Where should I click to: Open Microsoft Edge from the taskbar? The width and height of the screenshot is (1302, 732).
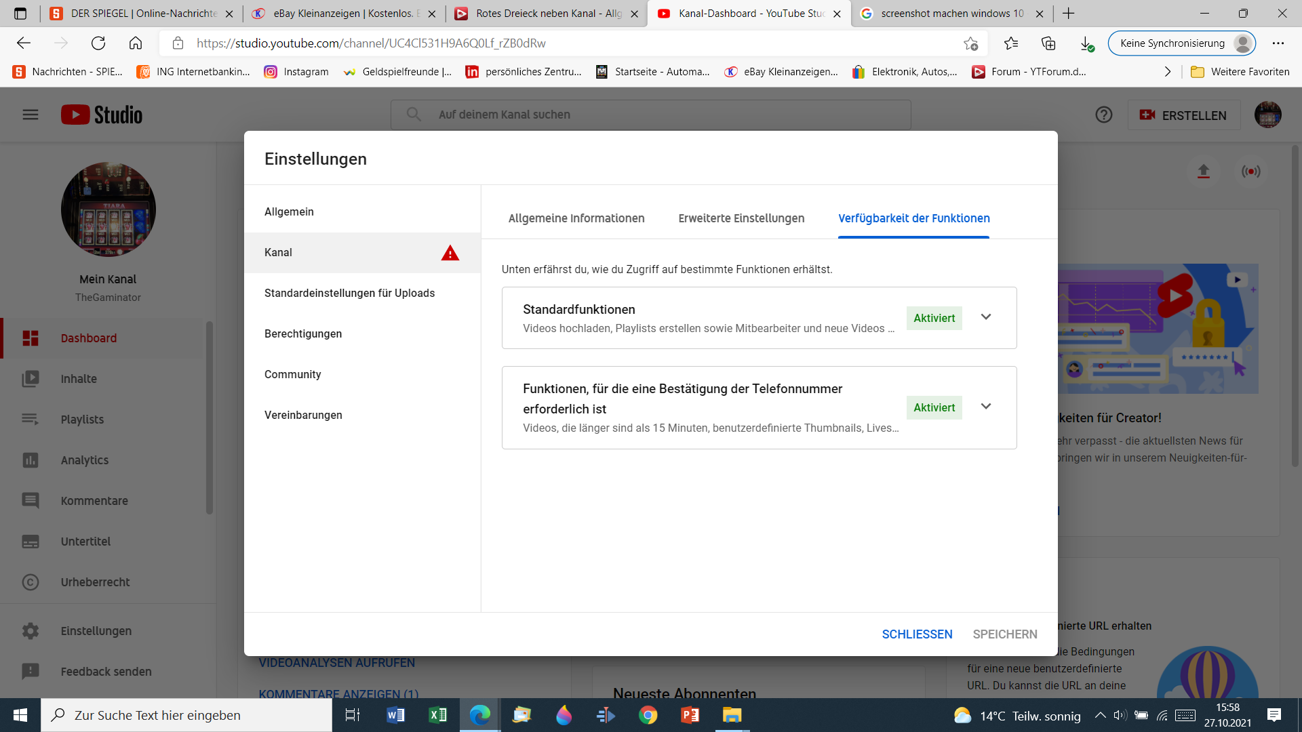click(x=480, y=715)
